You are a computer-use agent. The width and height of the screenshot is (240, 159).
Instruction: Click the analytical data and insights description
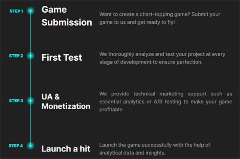pos(154,149)
